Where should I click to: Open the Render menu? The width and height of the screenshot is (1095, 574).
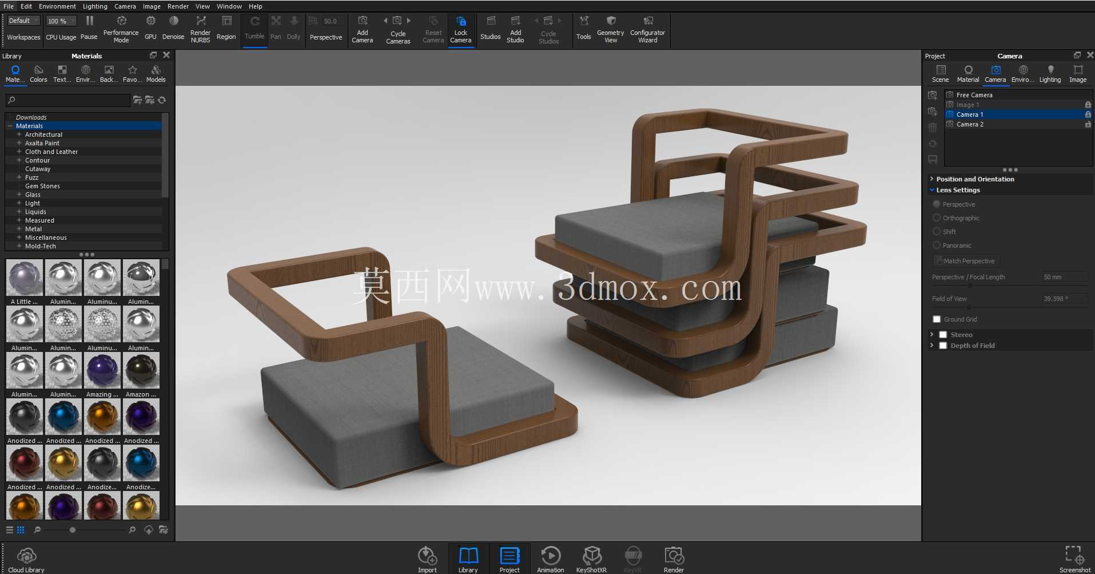pyautogui.click(x=178, y=6)
